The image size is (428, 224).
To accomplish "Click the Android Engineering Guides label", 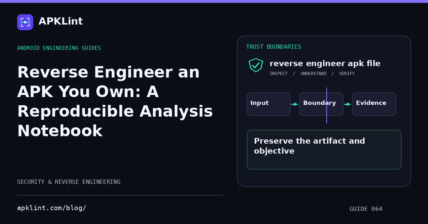I will [59, 48].
